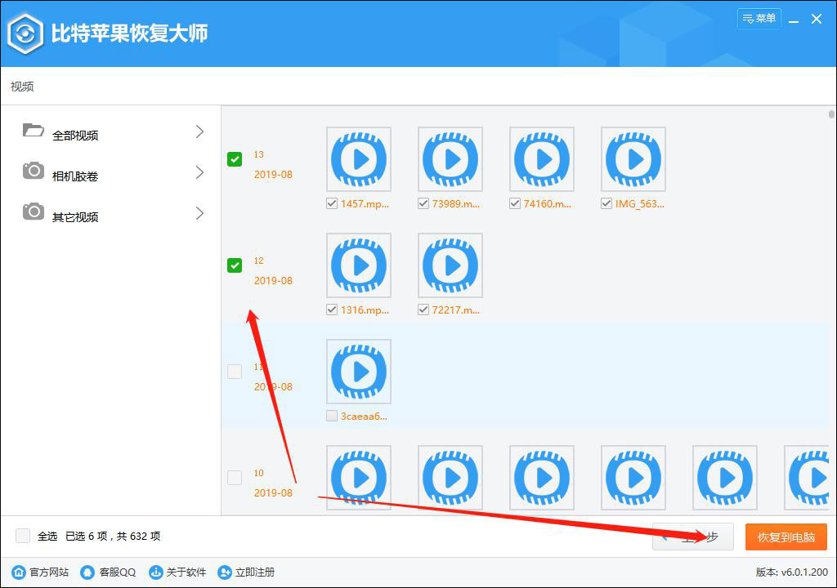The width and height of the screenshot is (837, 588).
Task: Expand the 全部视频 sidebar chevron
Action: pos(199,131)
